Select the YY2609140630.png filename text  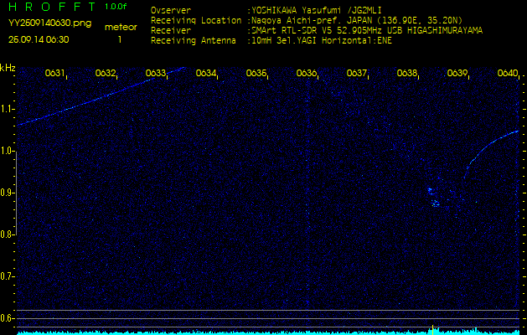pos(39,23)
